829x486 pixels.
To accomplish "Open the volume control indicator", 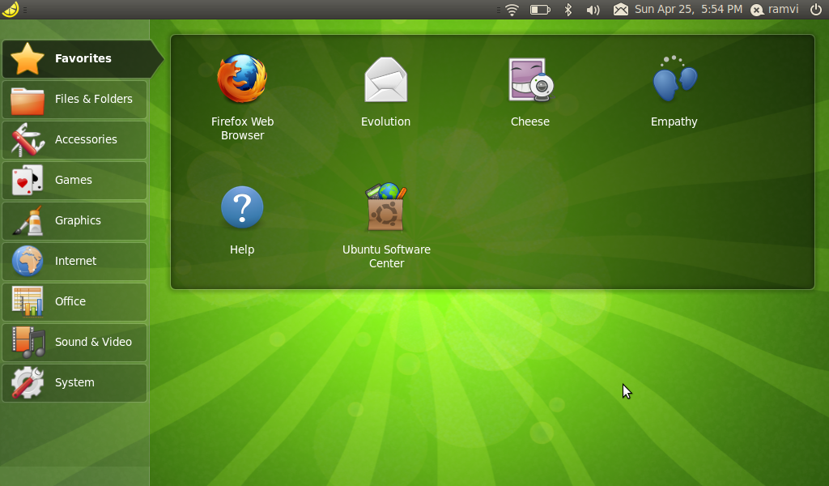I will tap(593, 10).
